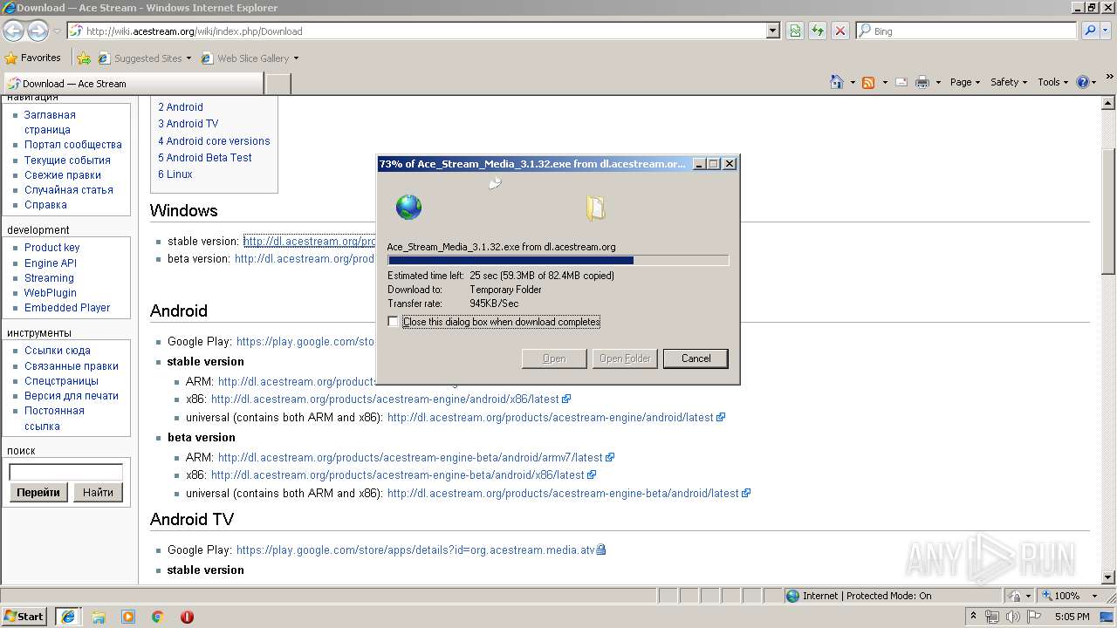Open the Feeds dropdown arrow

pyautogui.click(x=884, y=82)
